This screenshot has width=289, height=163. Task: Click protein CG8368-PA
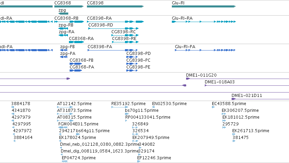(82, 67)
